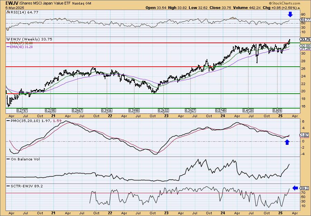
Task: Select the 5-Mar-2025 chart date
Action: tap(15, 8)
